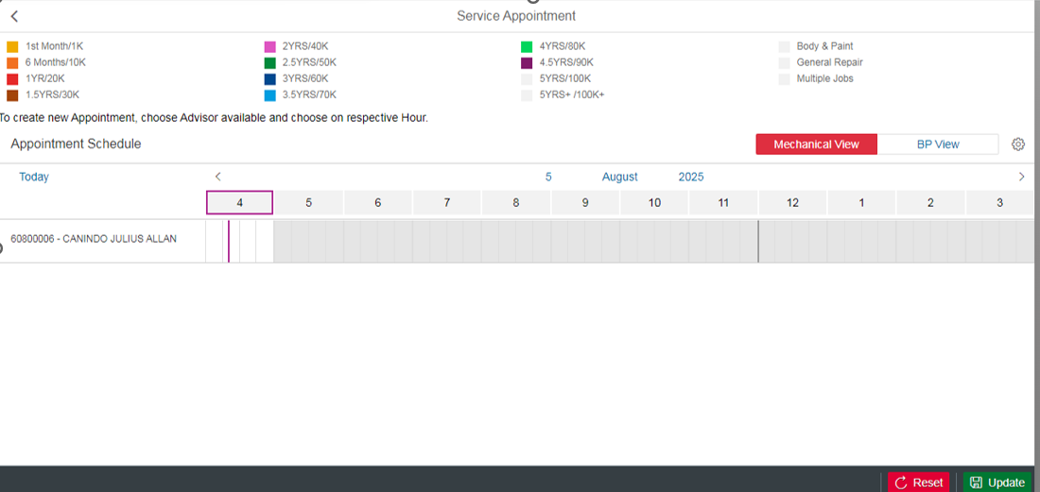Click the light blue 3.5YRS/70K swatch

point(270,95)
